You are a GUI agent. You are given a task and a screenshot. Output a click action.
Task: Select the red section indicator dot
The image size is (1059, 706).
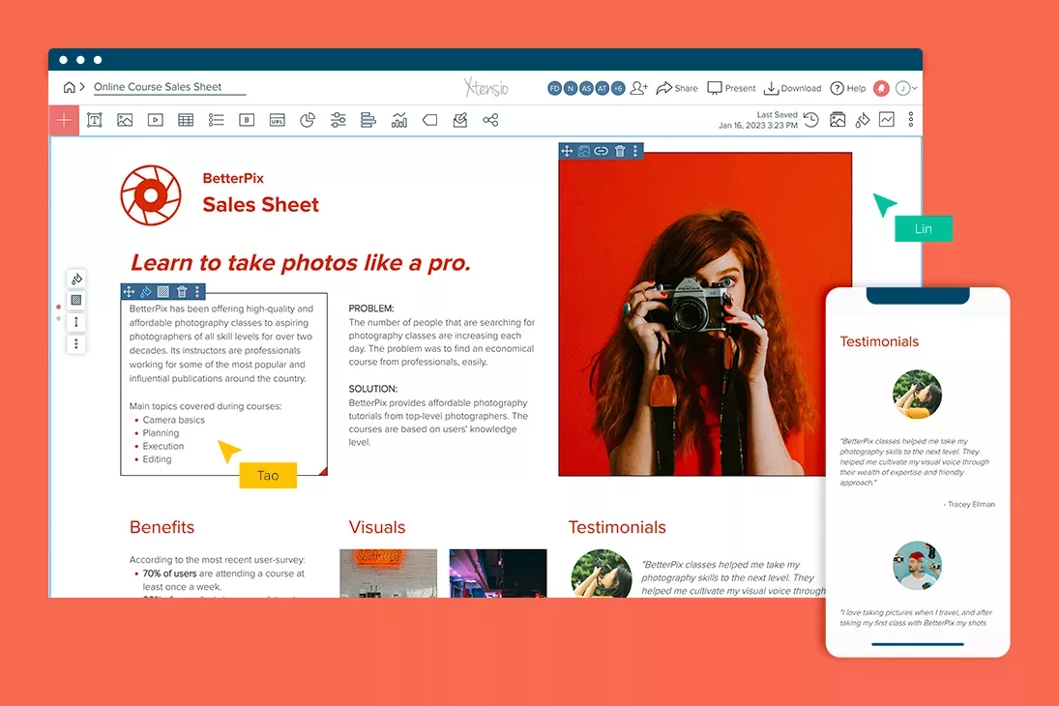click(x=58, y=307)
